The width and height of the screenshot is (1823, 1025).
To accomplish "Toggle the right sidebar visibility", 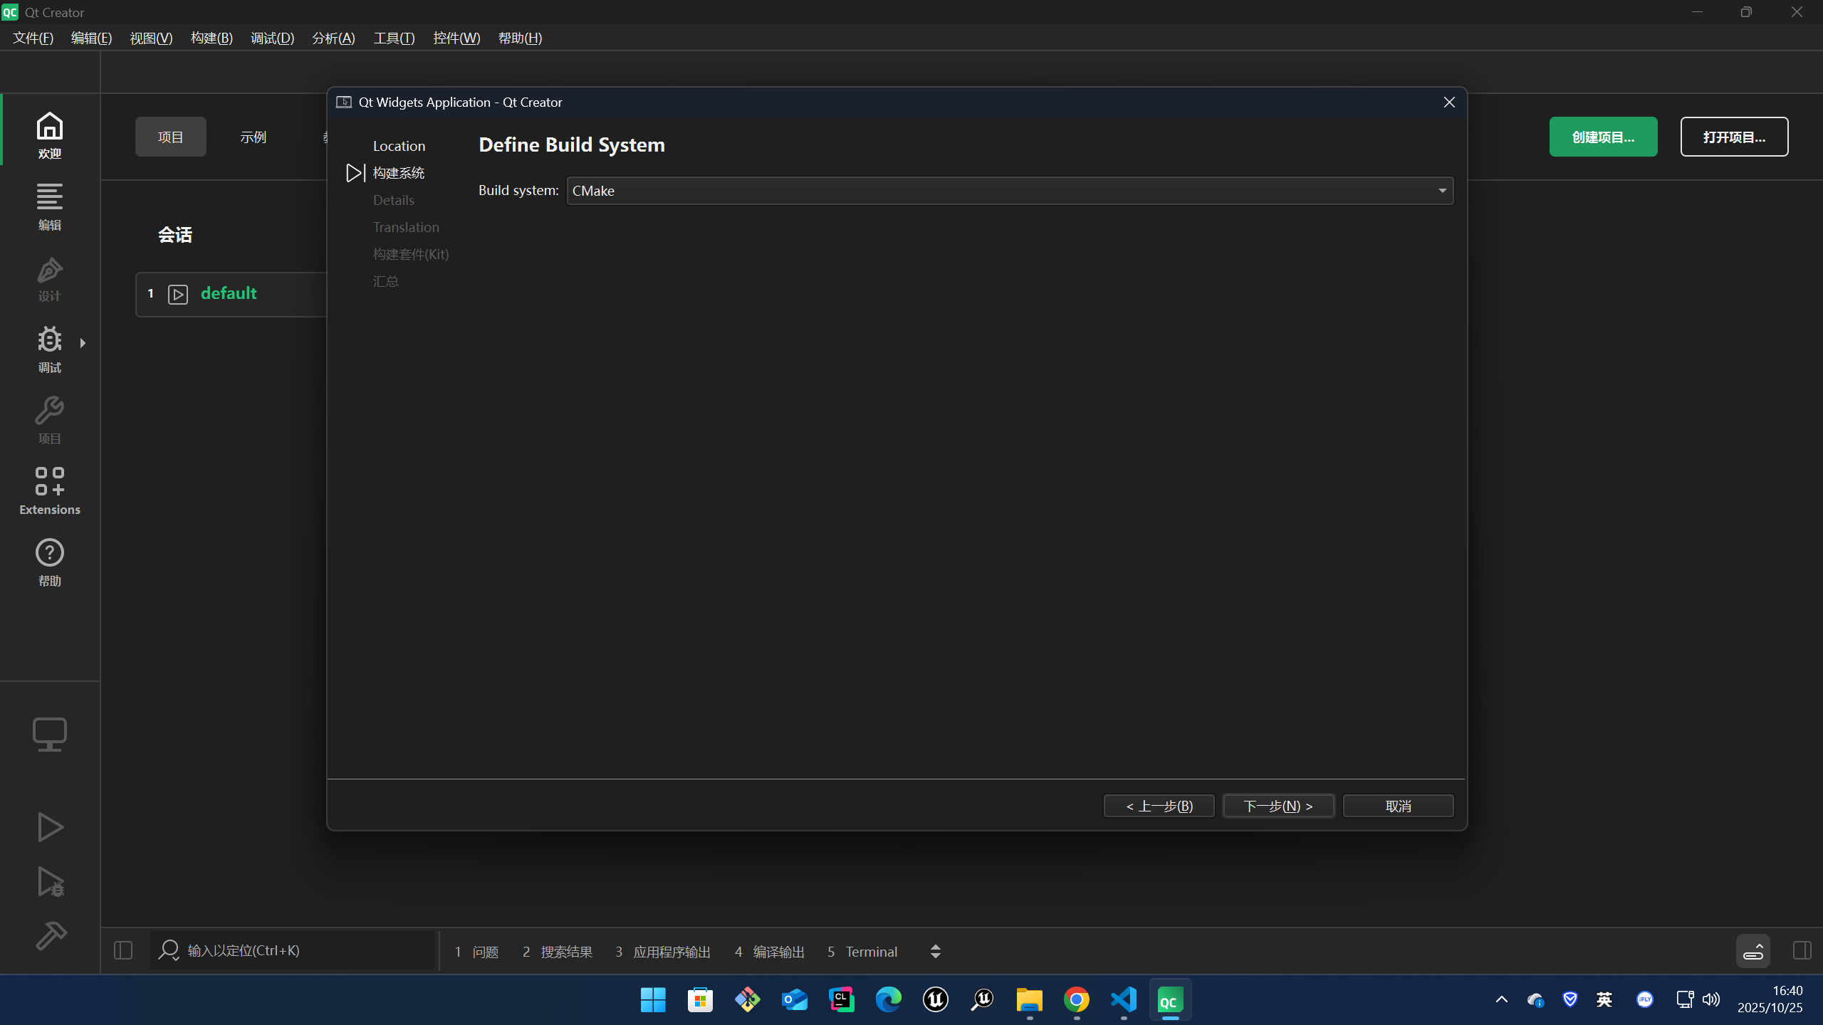I will click(x=1802, y=950).
